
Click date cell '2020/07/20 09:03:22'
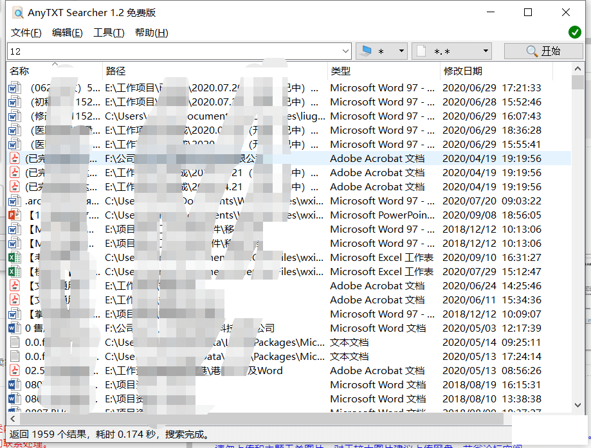pyautogui.click(x=492, y=201)
